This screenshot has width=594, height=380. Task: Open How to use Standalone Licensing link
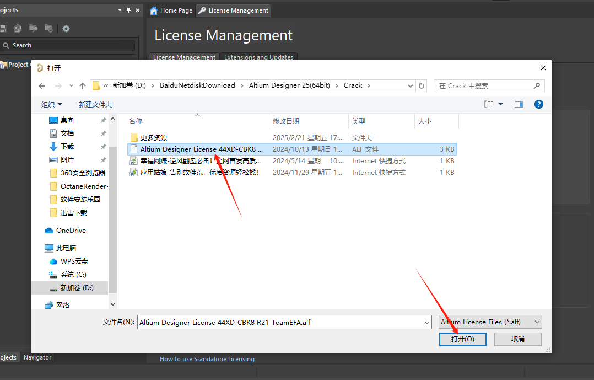(207, 359)
